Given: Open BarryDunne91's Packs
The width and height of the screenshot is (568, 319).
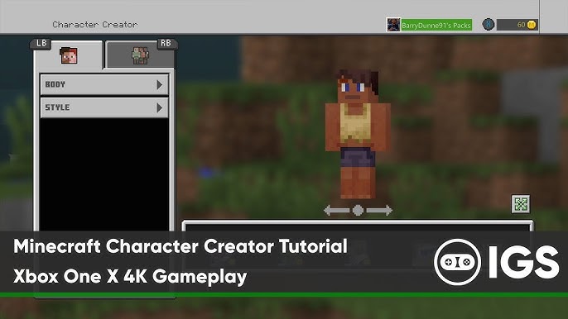Looking at the screenshot, I should point(436,25).
